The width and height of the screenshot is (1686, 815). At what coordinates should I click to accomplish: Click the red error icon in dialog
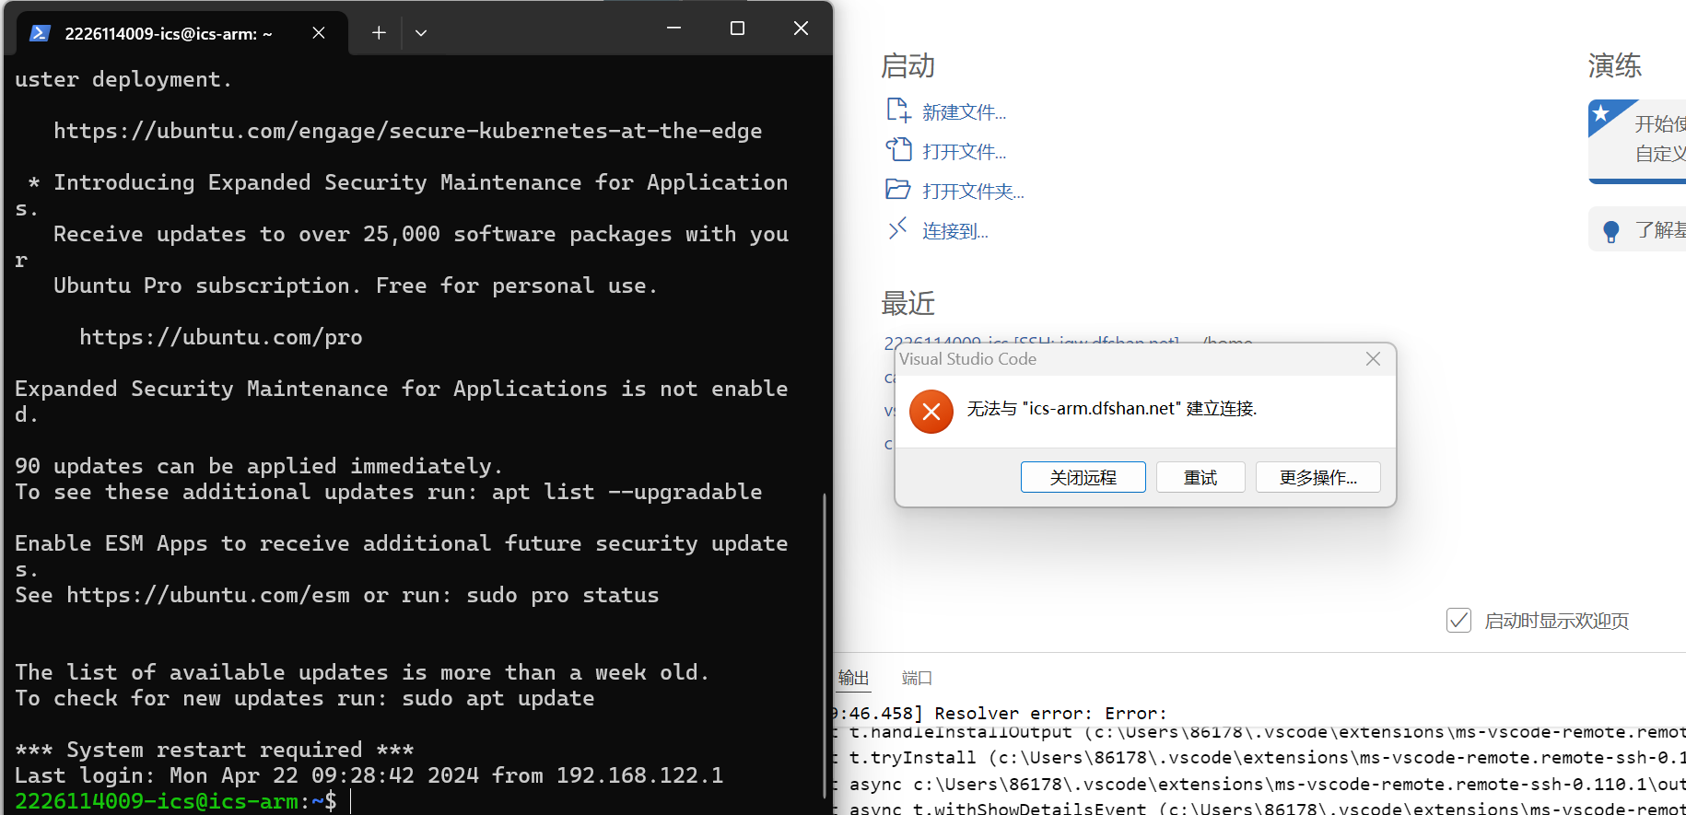(x=931, y=412)
